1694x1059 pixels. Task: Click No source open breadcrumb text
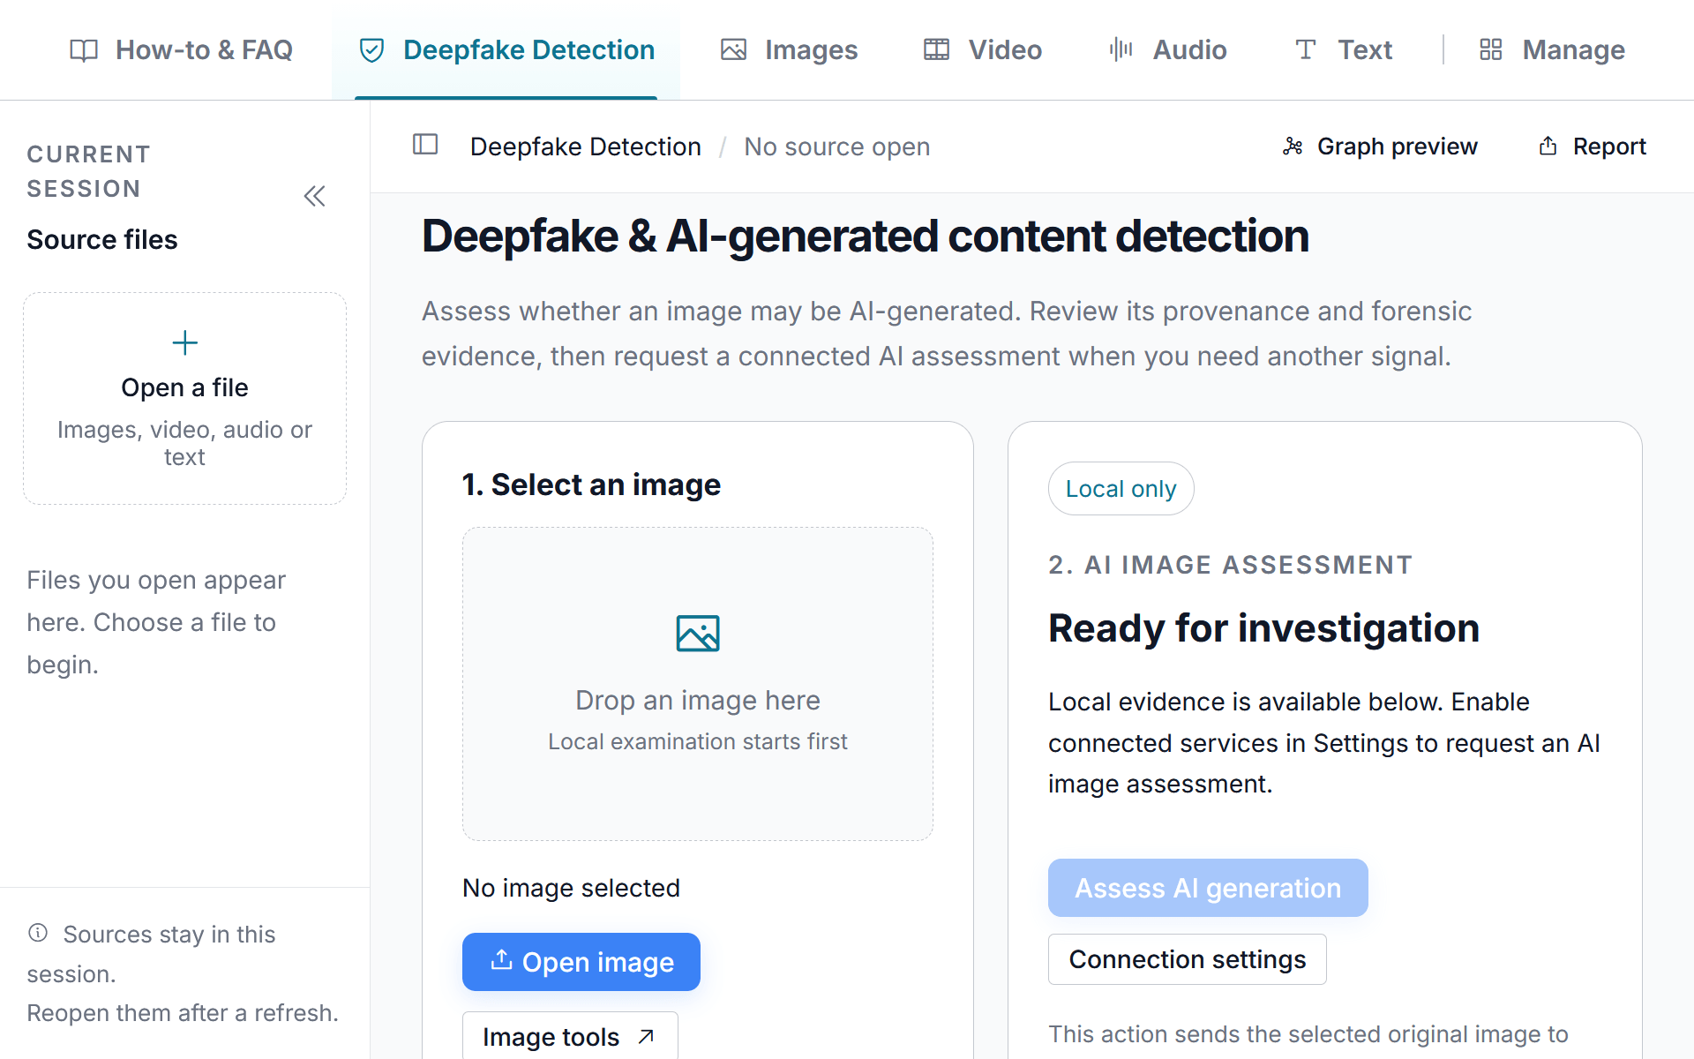[837, 146]
